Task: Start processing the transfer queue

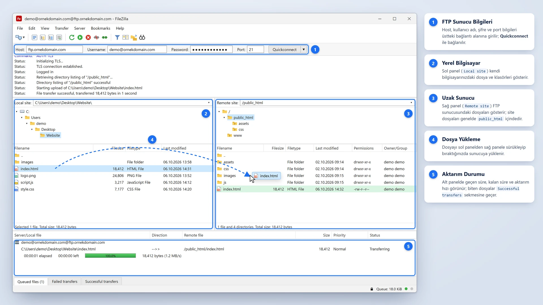Action: coord(80,37)
